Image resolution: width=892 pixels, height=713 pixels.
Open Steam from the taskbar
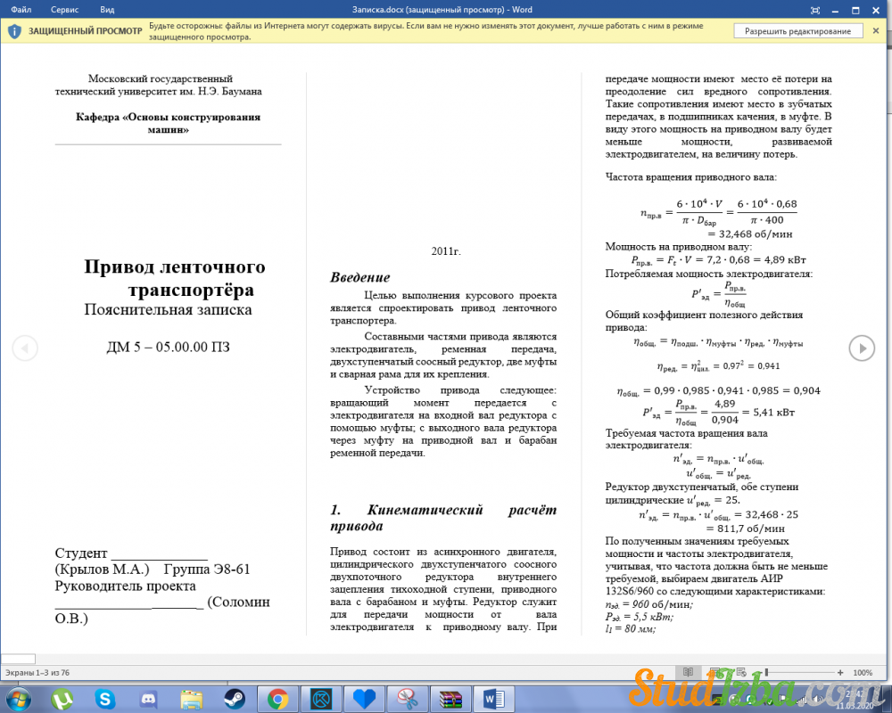click(x=235, y=699)
